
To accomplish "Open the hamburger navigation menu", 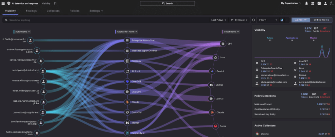I will 3,3.
